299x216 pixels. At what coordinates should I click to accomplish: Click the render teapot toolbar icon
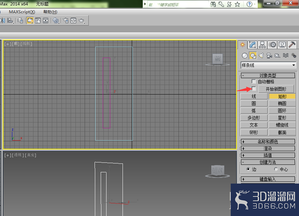point(82,20)
